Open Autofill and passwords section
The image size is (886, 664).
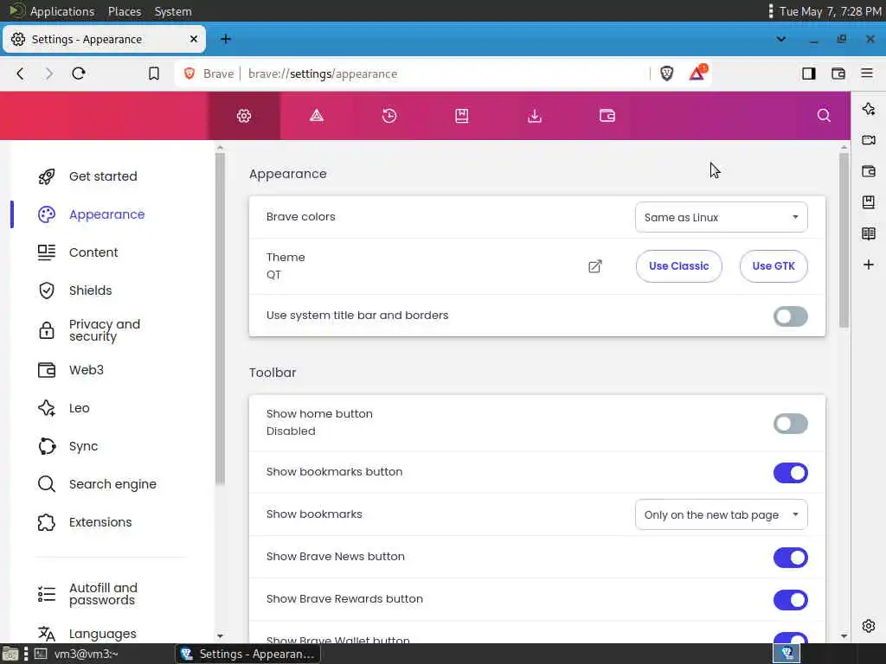pos(103,594)
